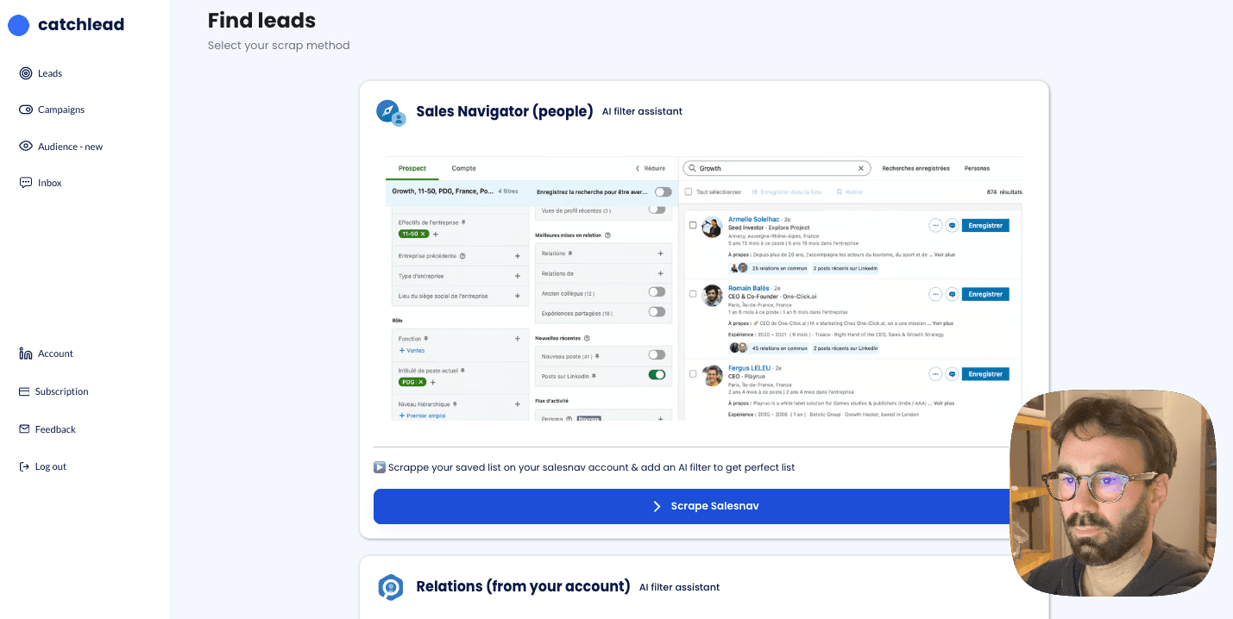Screen dimensions: 1233x619
Task: Check the box for Armelle Solelhac
Action: point(693,225)
